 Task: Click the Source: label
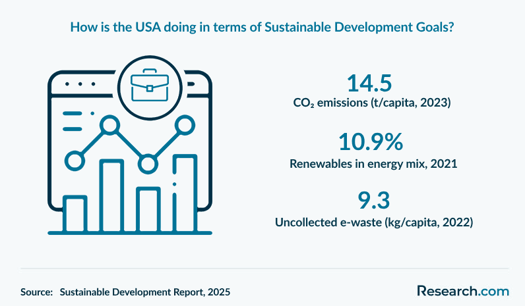[x=37, y=292]
